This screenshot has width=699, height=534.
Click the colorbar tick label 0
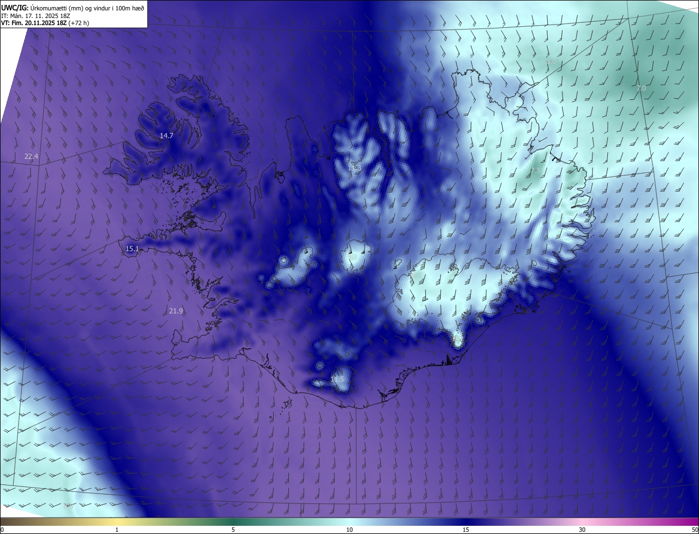[x=2, y=530]
